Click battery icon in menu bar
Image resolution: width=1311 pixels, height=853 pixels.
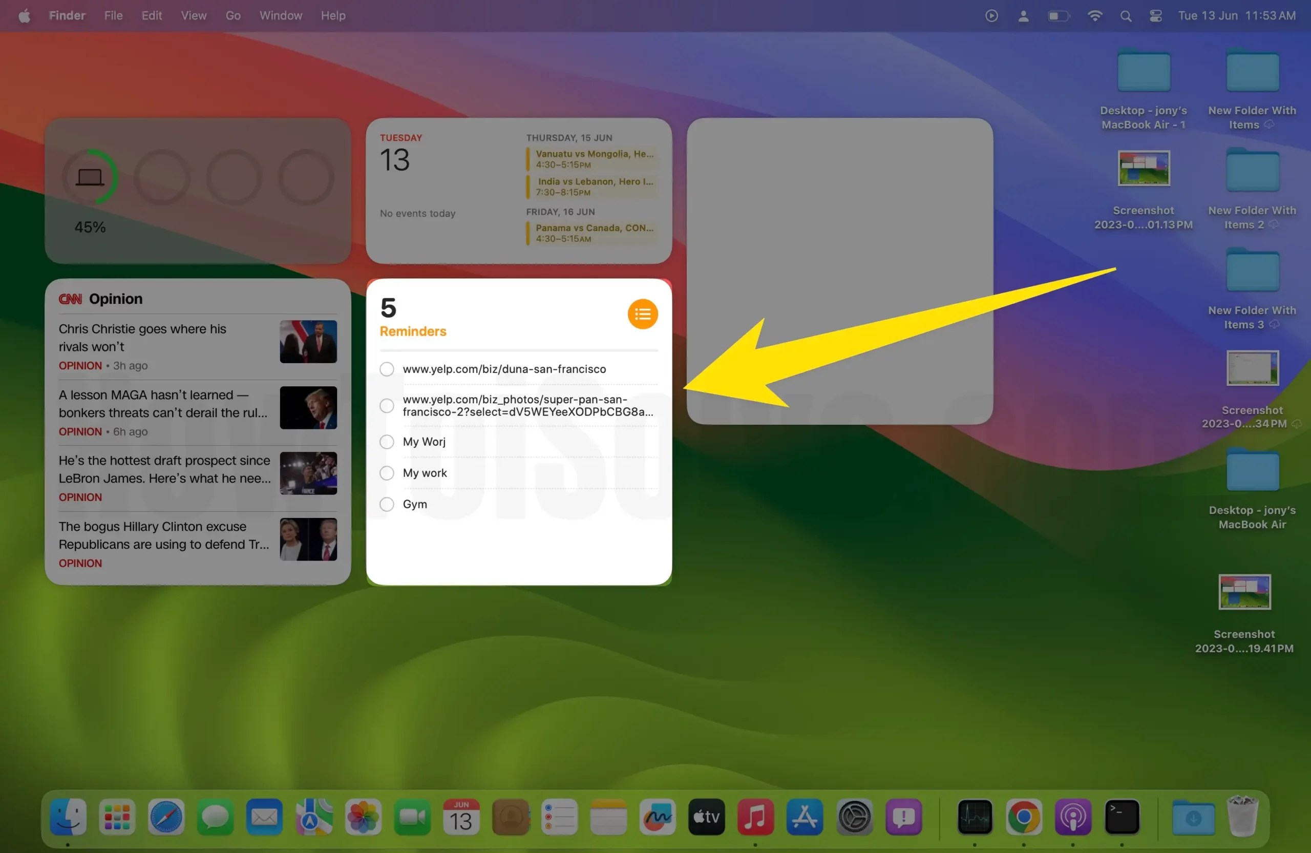pos(1058,16)
